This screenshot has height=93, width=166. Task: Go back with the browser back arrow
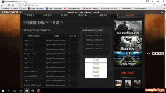(2, 5)
